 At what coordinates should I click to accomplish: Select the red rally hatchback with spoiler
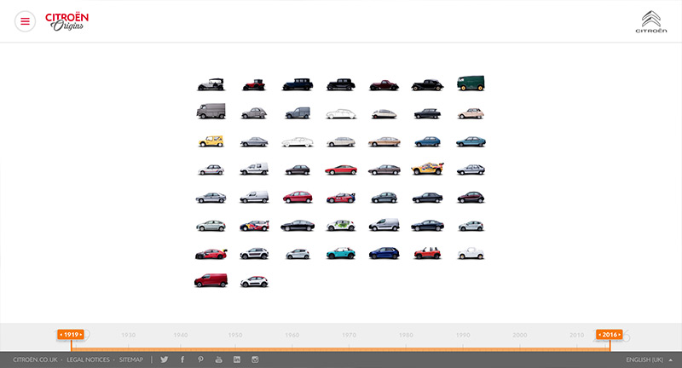[211, 254]
